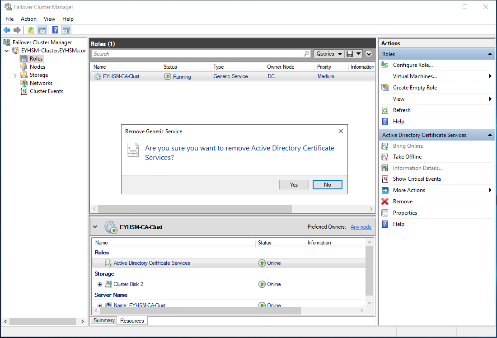This screenshot has width=497, height=338.
Task: Open the Roles tree item
Action: [36, 59]
